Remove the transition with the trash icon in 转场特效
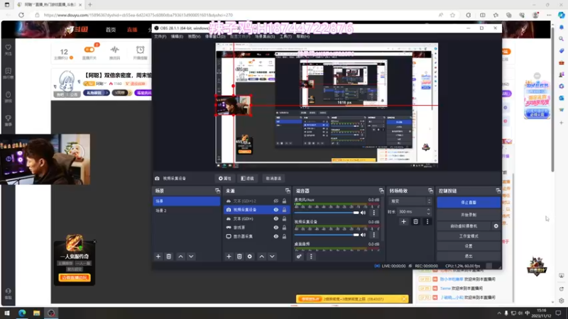 coord(415,222)
